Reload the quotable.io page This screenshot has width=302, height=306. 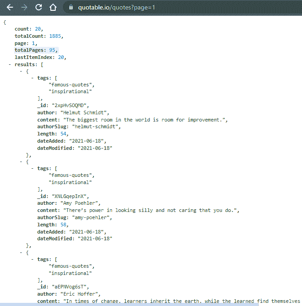(x=39, y=8)
